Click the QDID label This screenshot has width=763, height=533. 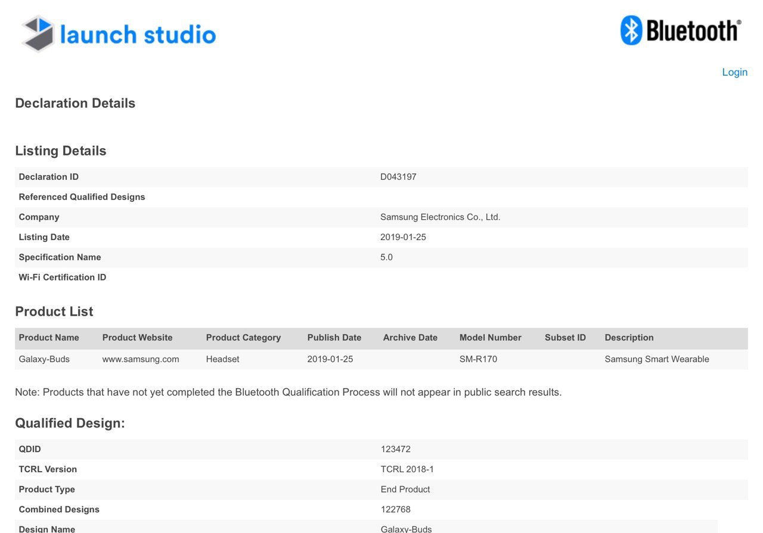(x=30, y=449)
